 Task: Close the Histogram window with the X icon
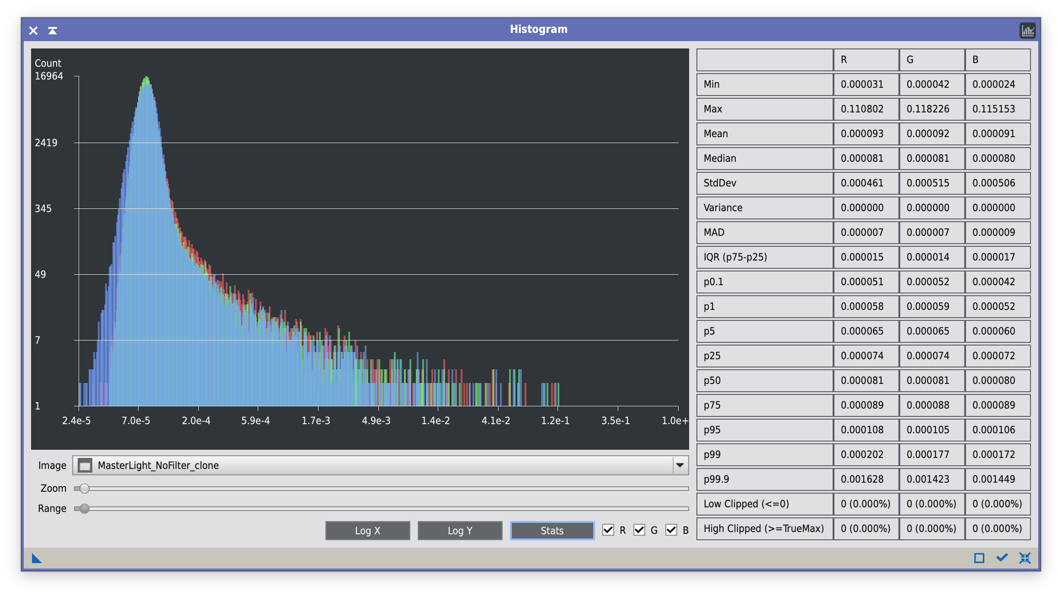(x=33, y=31)
